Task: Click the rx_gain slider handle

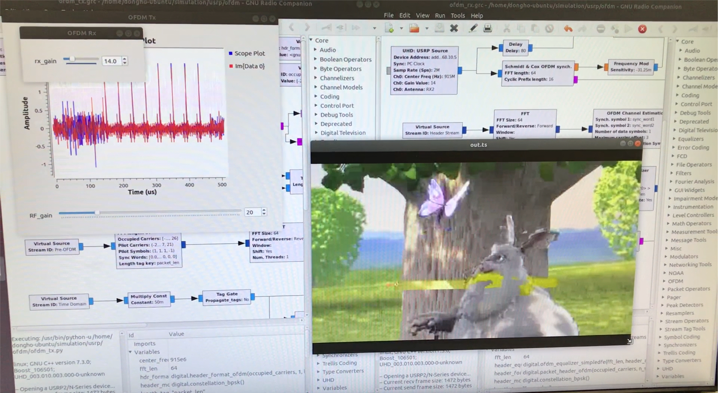Action: coord(72,59)
